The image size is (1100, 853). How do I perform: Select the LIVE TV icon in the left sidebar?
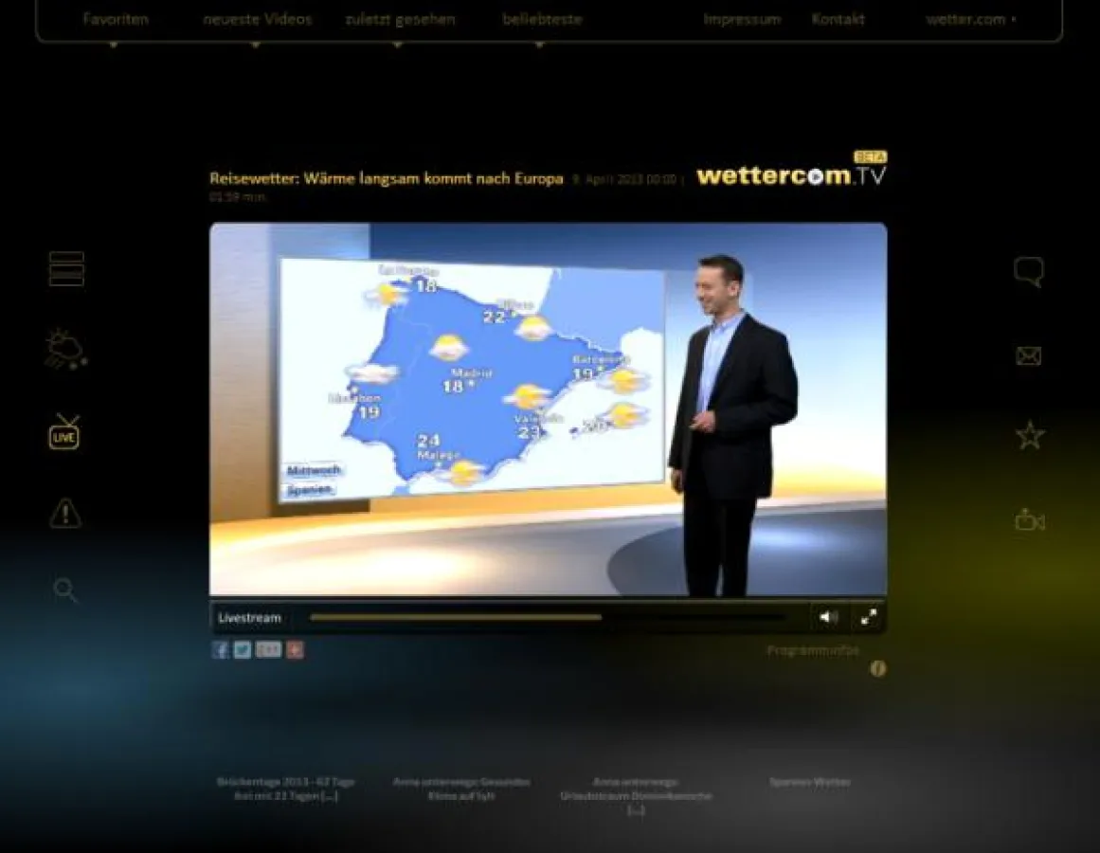(x=64, y=435)
